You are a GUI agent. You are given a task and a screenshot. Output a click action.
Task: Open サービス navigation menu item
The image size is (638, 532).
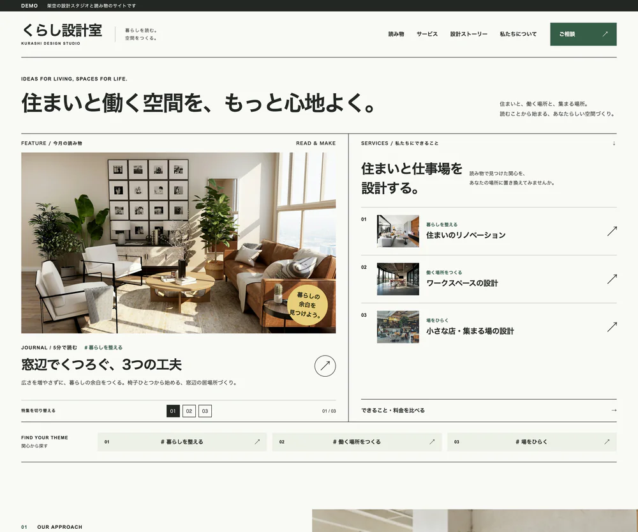click(427, 34)
